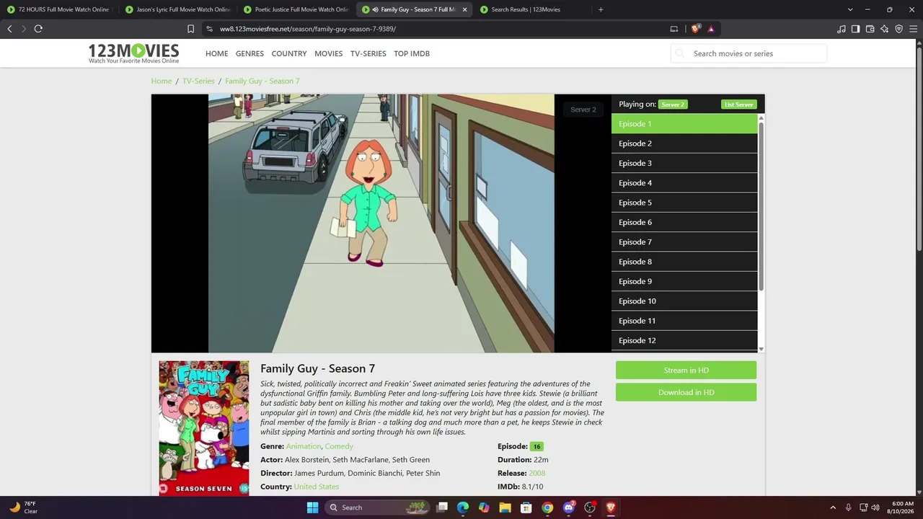Click the 123Movies logo
This screenshot has width=923, height=519.
133,53
